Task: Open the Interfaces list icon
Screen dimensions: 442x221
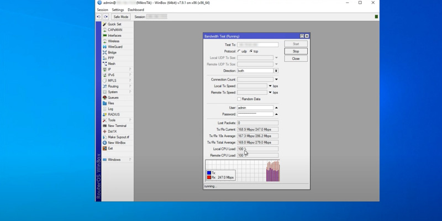Action: (104, 35)
